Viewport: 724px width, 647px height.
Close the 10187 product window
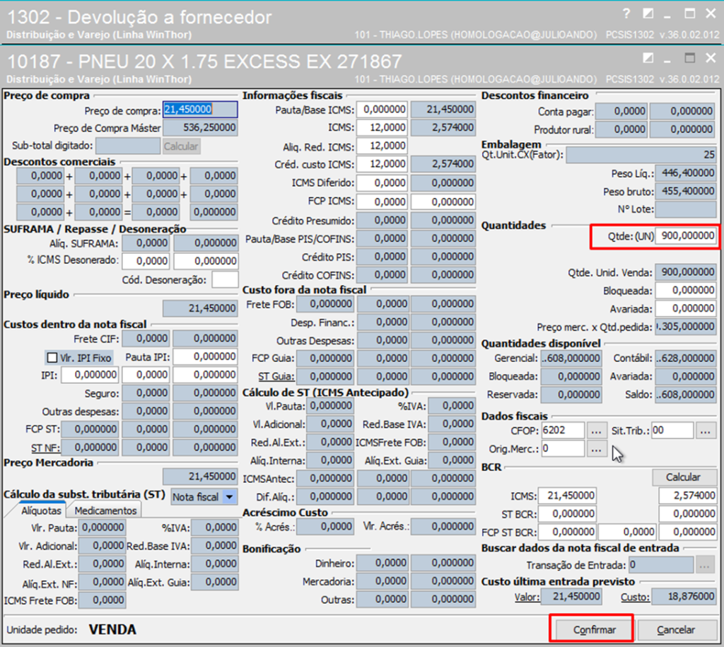coord(711,58)
